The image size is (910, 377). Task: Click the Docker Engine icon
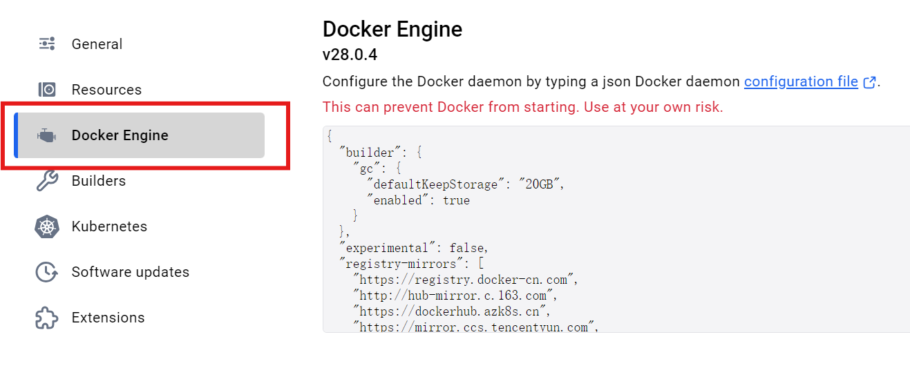click(47, 135)
